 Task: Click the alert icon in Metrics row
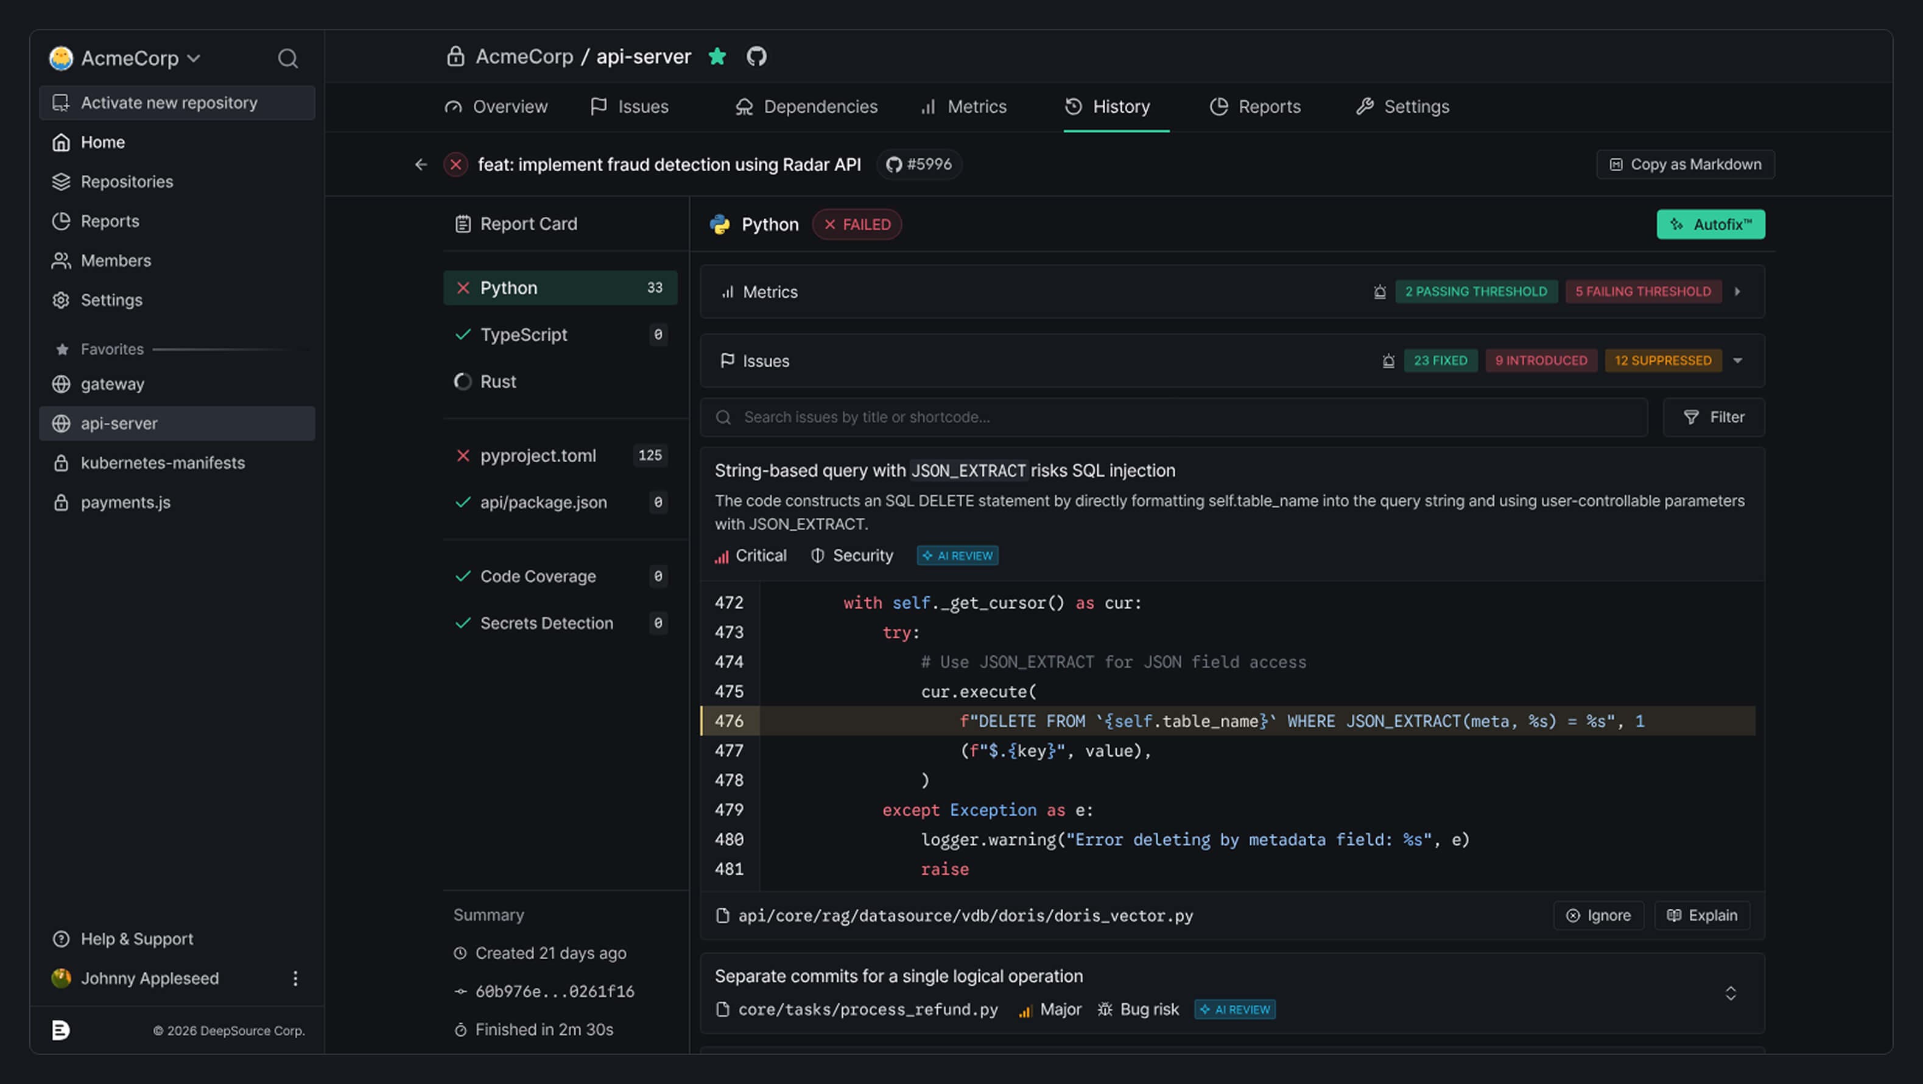(1380, 292)
